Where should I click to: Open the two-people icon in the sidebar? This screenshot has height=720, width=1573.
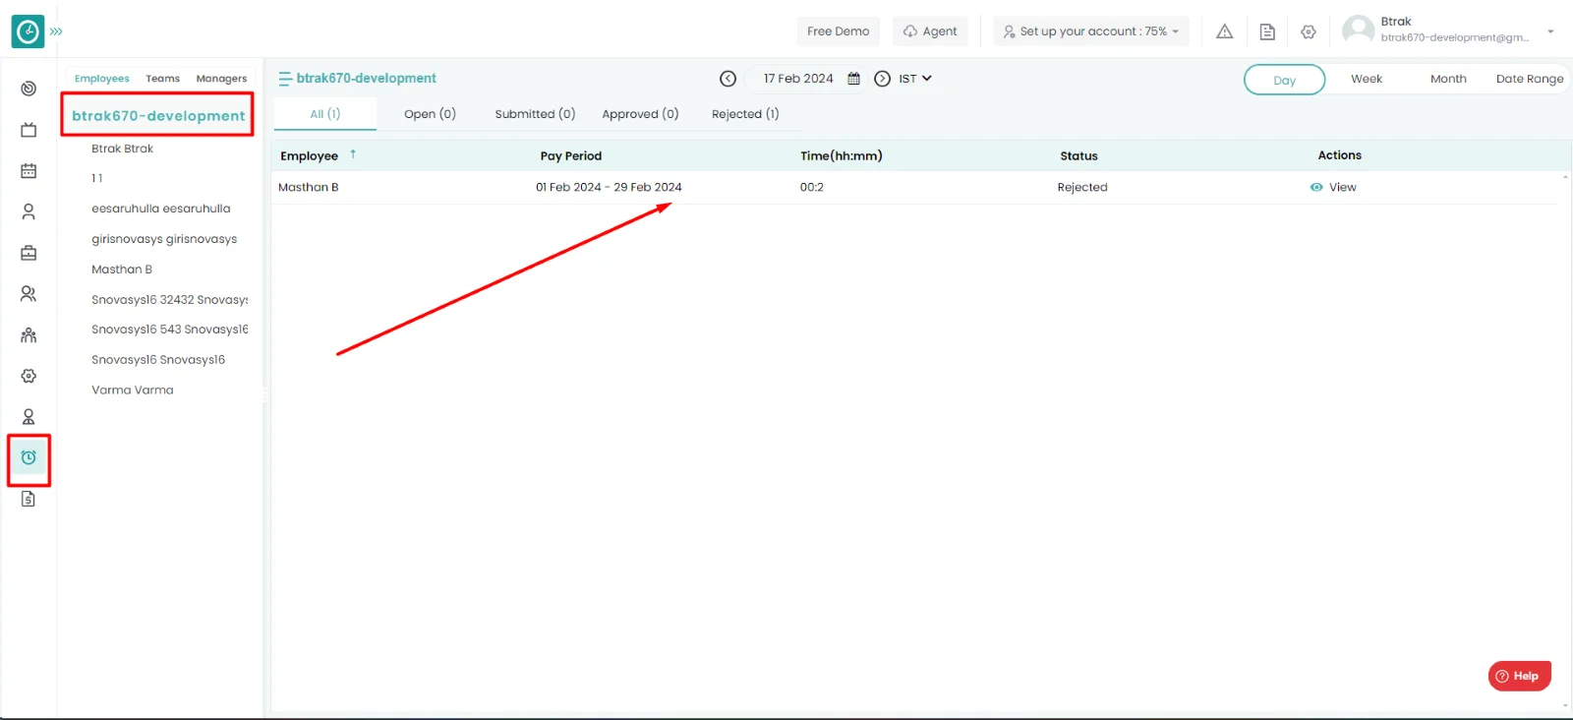[29, 294]
